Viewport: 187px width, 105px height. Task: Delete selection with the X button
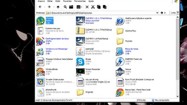(87, 7)
